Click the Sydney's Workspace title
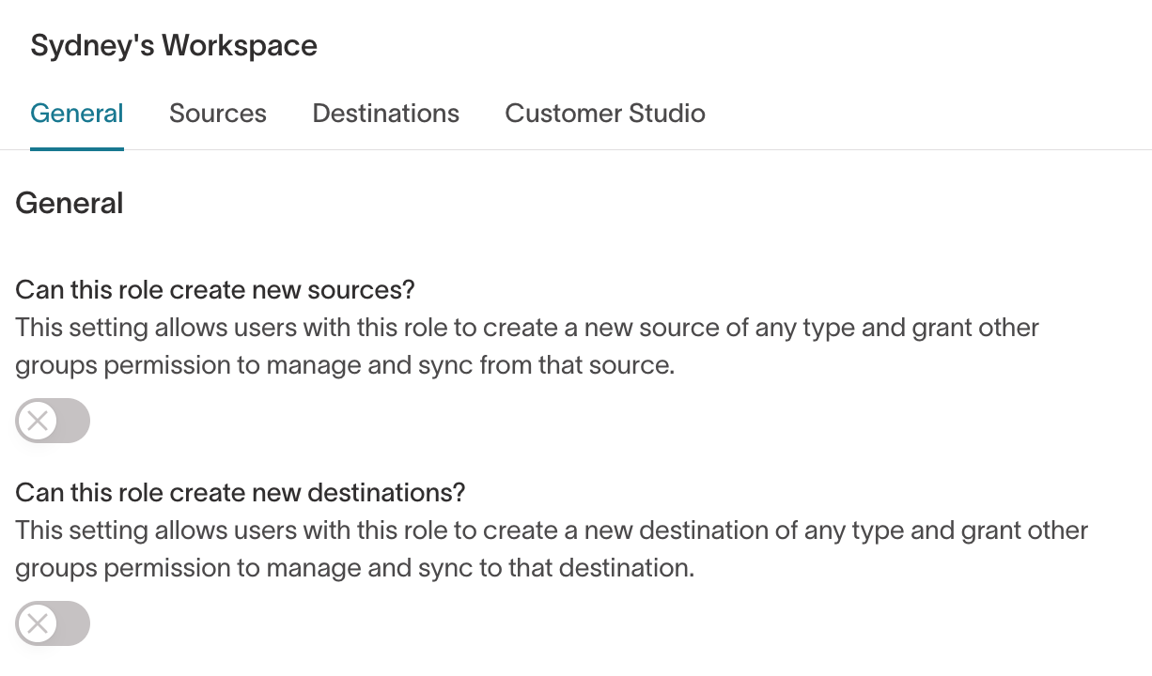Screen dimensions: 1152x676 (x=174, y=45)
